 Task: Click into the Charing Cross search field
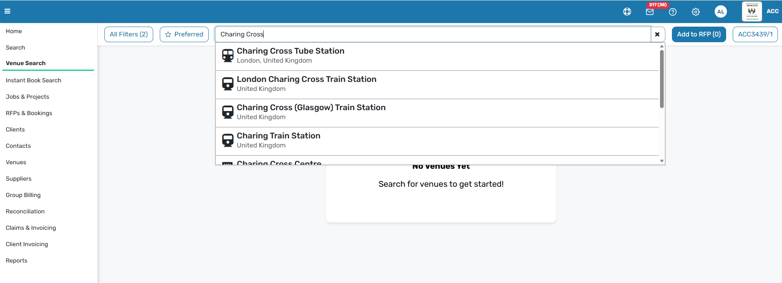coord(432,34)
